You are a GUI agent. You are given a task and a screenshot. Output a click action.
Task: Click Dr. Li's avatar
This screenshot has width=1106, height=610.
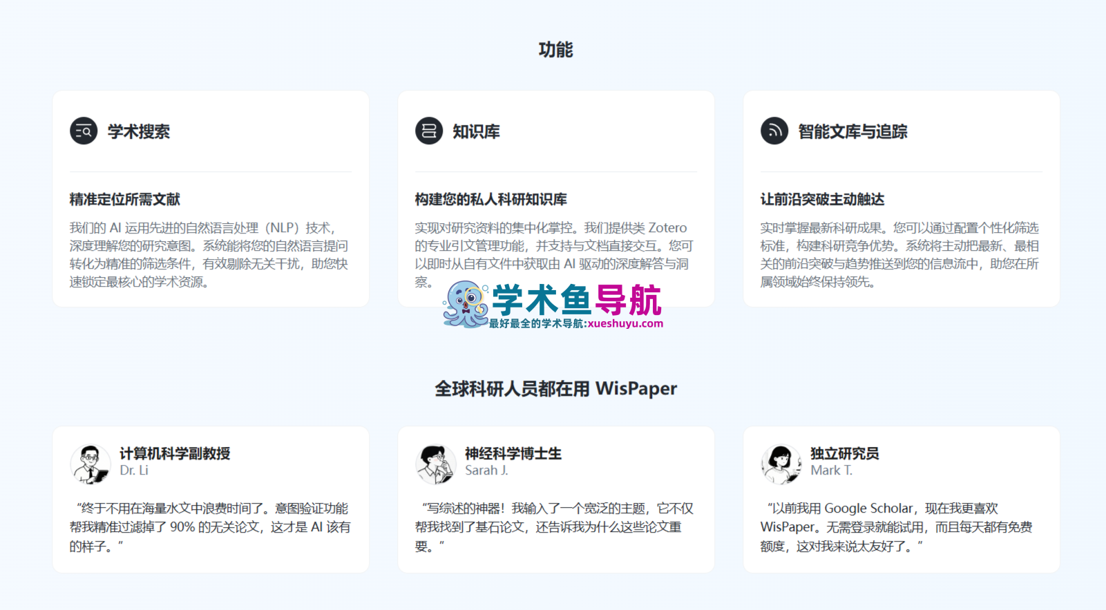click(90, 464)
